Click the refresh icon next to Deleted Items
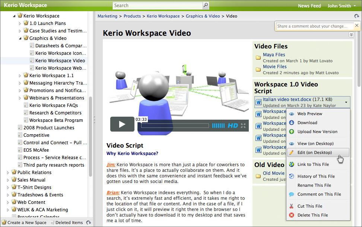Screen dimensions: 362x227 [x=88, y=223]
